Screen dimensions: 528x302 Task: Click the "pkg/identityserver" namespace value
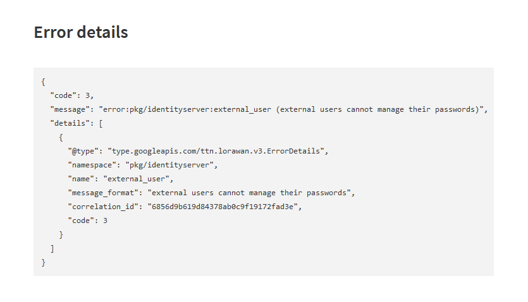[x=169, y=165]
